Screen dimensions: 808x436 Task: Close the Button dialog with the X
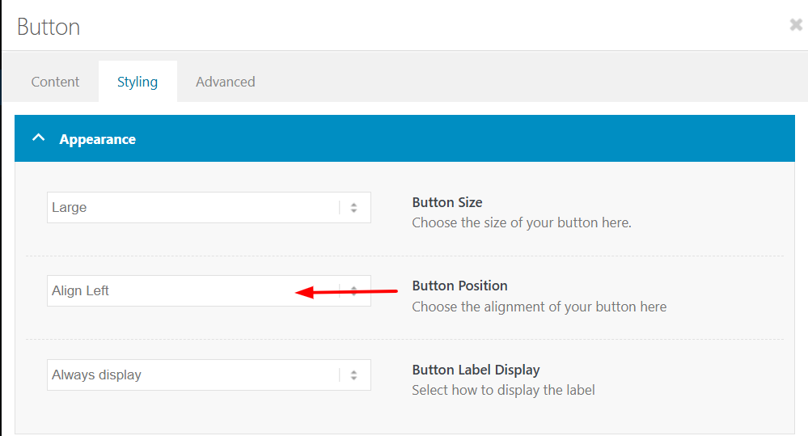[x=796, y=25]
